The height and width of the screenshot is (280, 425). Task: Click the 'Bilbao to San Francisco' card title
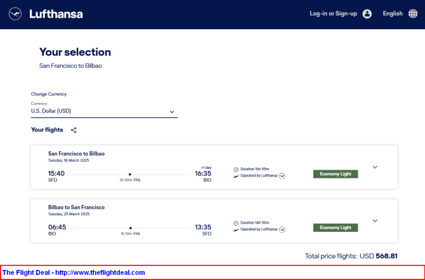point(76,207)
